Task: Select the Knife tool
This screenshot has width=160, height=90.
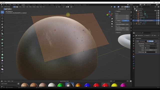Action: click(x=2, y=52)
